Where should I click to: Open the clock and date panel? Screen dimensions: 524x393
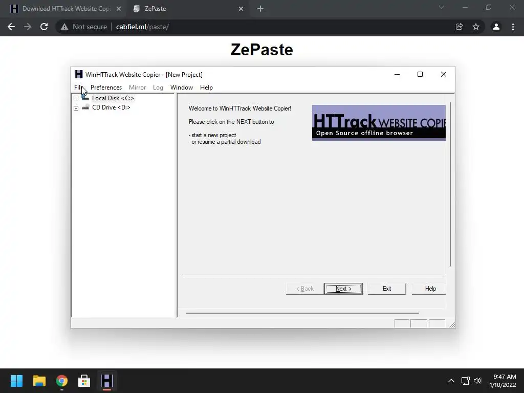click(503, 381)
